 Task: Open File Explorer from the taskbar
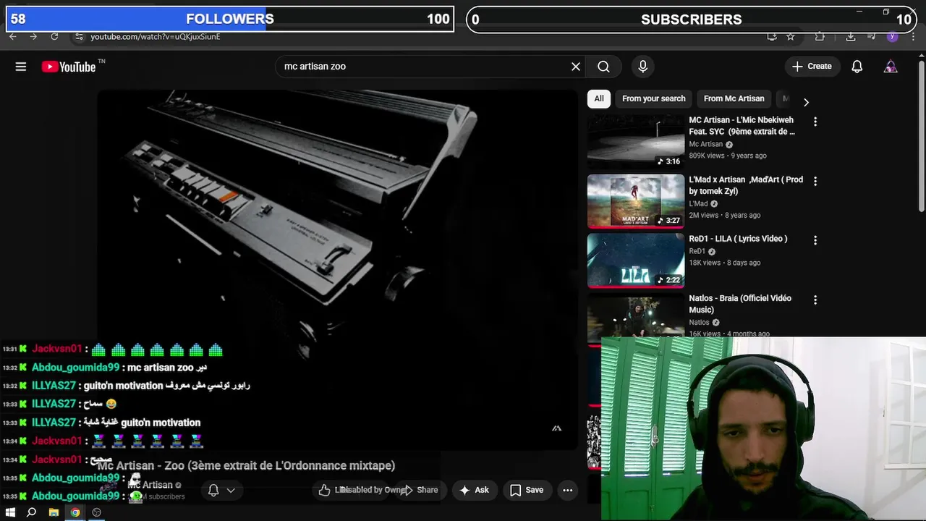(54, 512)
